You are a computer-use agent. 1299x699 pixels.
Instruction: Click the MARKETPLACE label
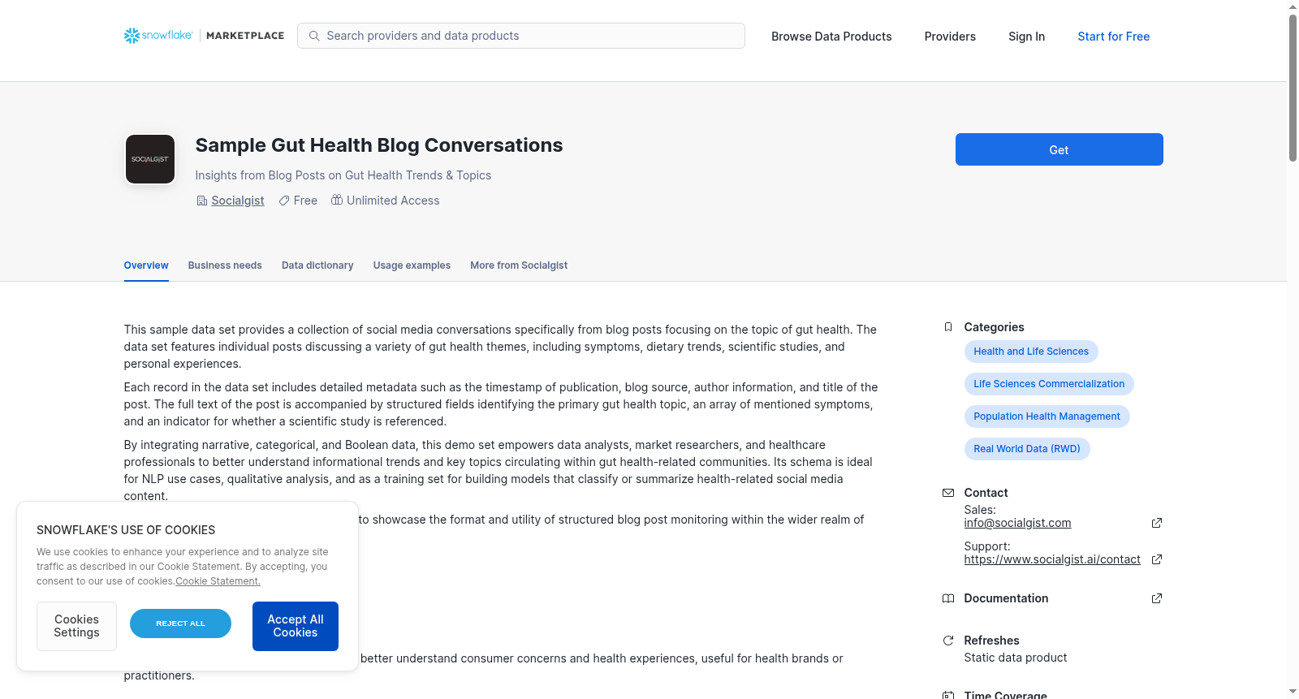click(245, 36)
